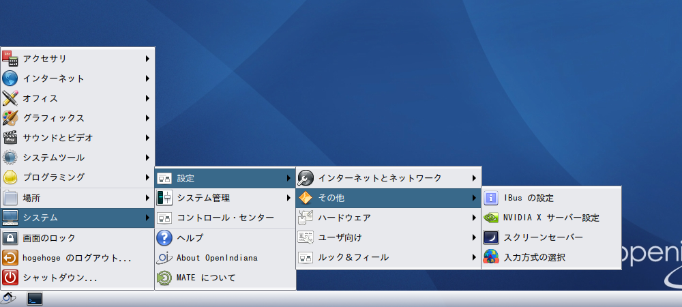Expand the ルック＆フィール submenu arrow
The width and height of the screenshot is (682, 307).
[x=474, y=257]
